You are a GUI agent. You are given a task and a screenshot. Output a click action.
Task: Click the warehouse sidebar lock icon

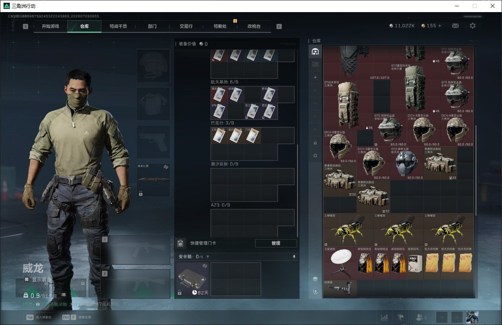click(x=315, y=143)
